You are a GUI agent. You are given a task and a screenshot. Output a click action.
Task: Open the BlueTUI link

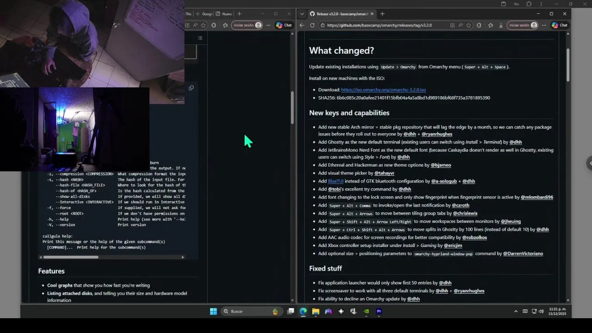(336, 181)
